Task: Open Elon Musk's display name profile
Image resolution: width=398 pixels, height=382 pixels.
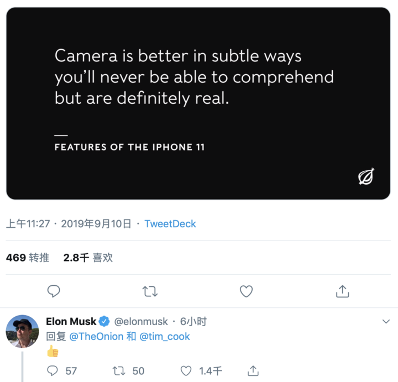Action: click(71, 322)
